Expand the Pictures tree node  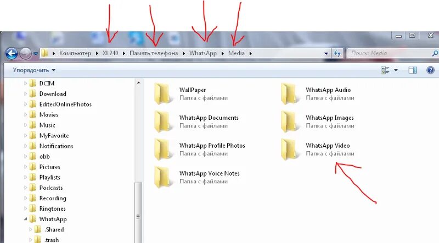tap(25, 167)
